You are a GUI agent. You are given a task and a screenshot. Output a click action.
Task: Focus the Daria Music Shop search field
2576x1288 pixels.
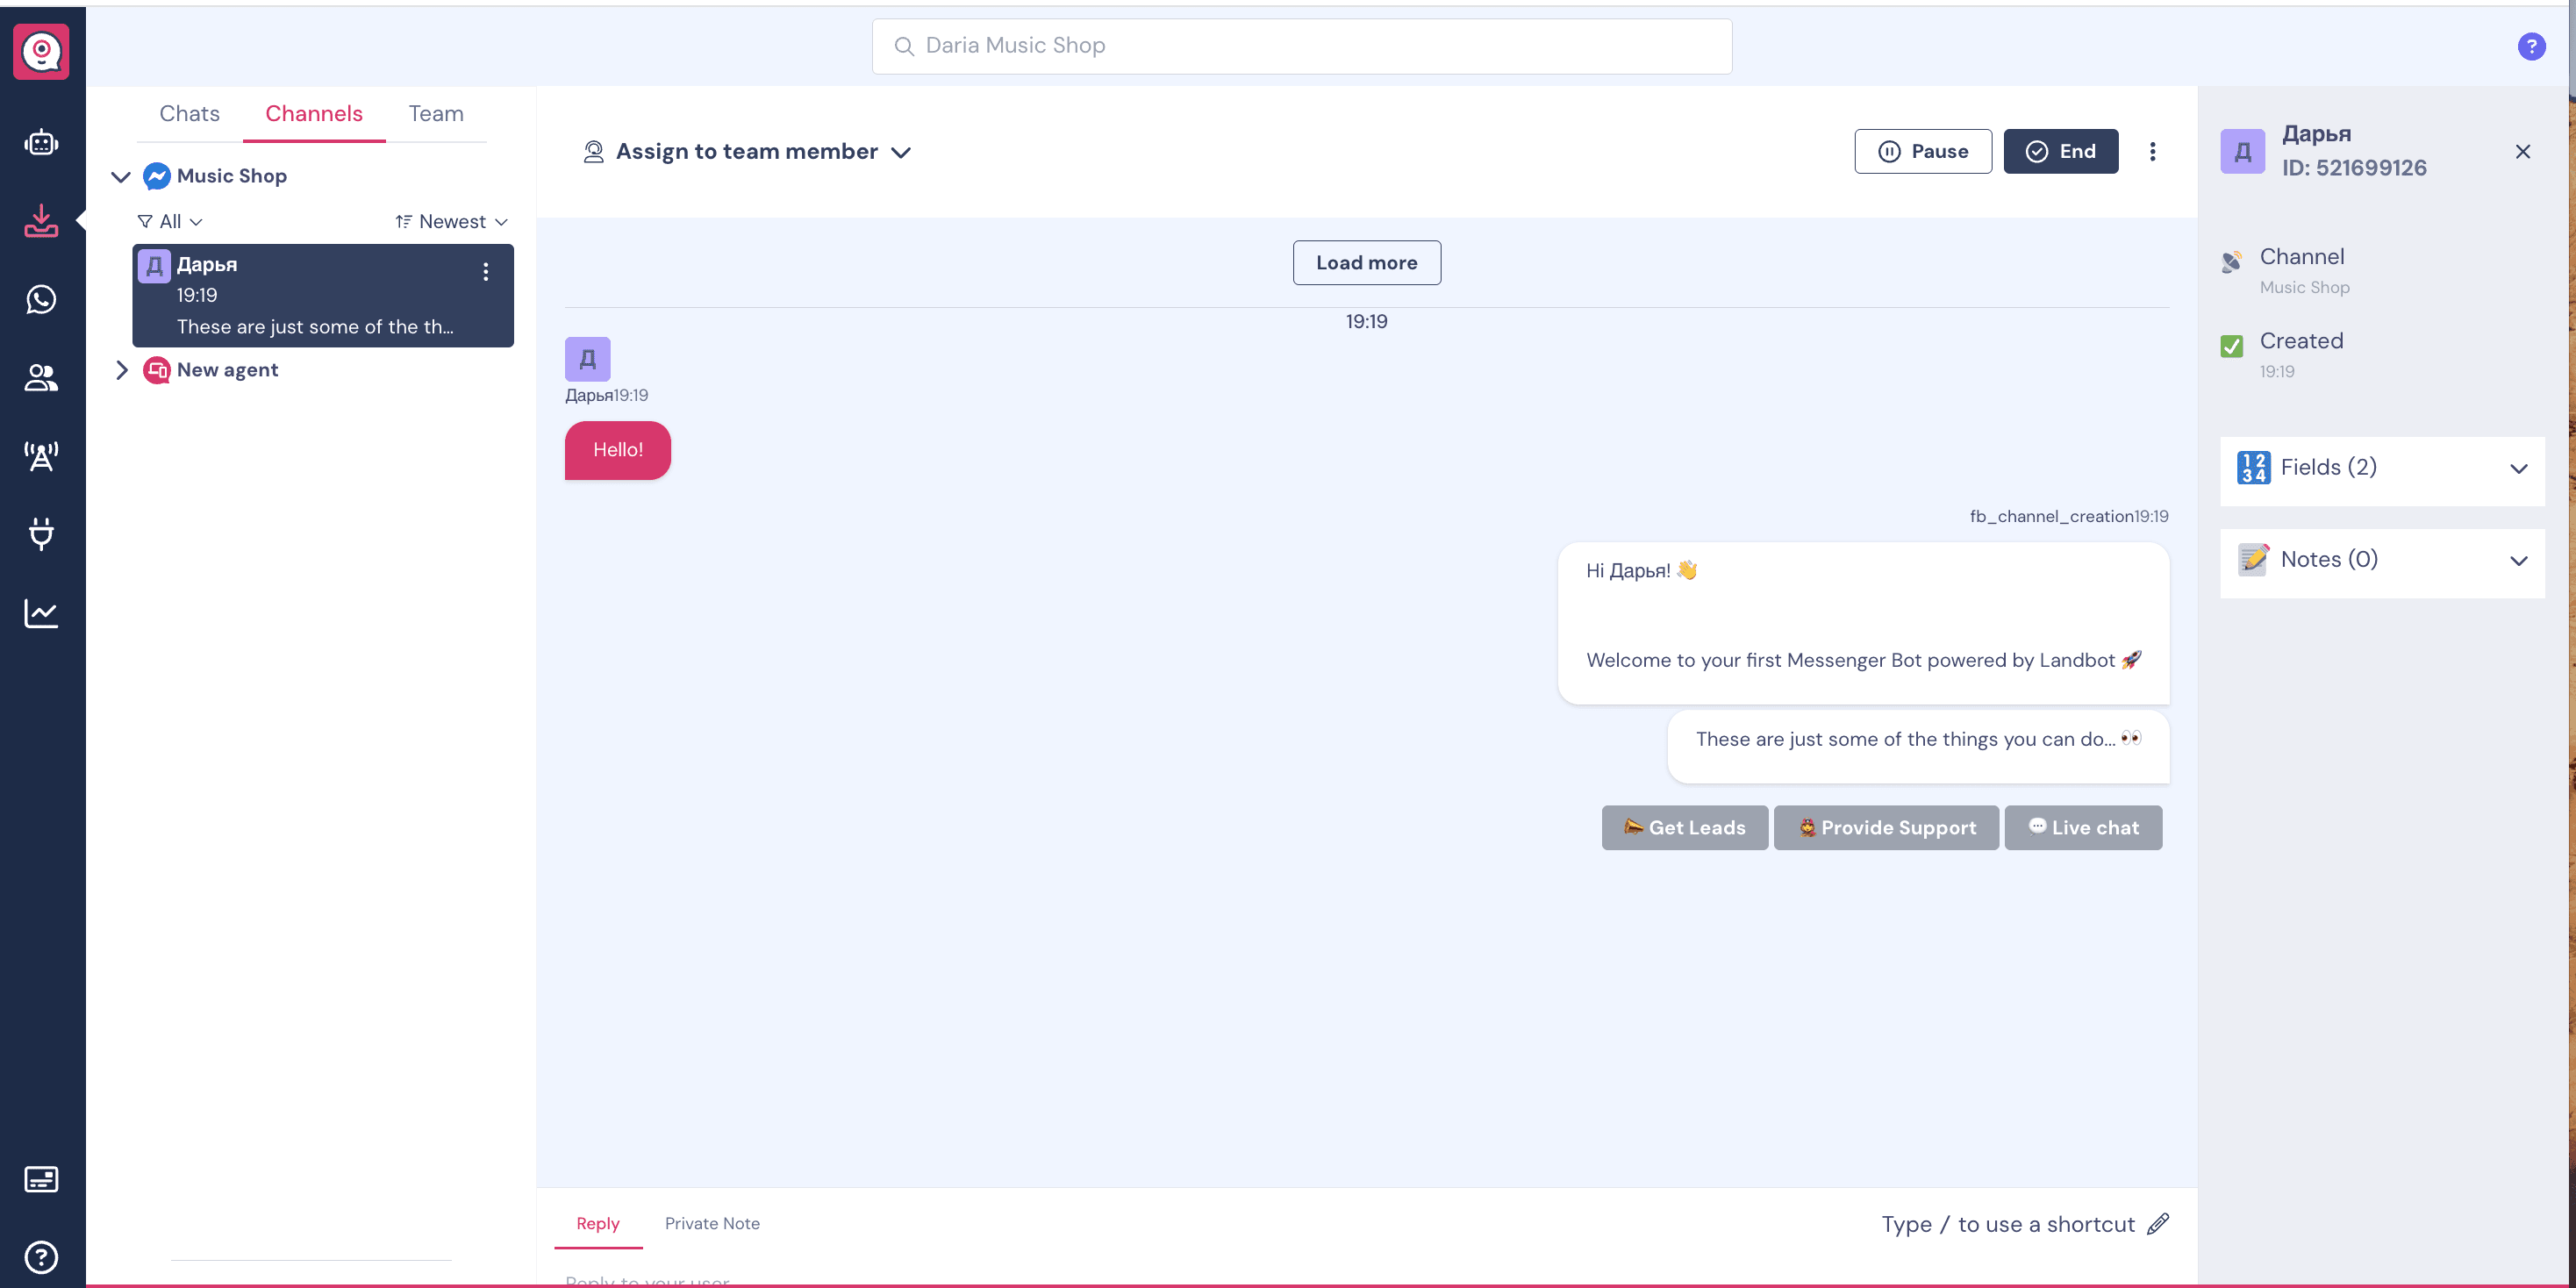[x=1302, y=46]
